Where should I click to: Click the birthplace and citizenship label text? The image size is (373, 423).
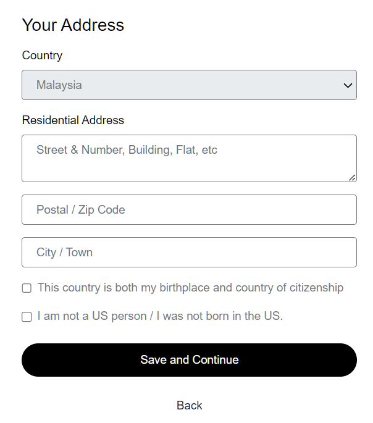(190, 288)
